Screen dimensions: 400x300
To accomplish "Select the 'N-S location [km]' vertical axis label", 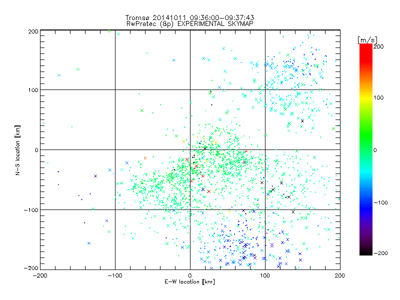I will [x=17, y=150].
